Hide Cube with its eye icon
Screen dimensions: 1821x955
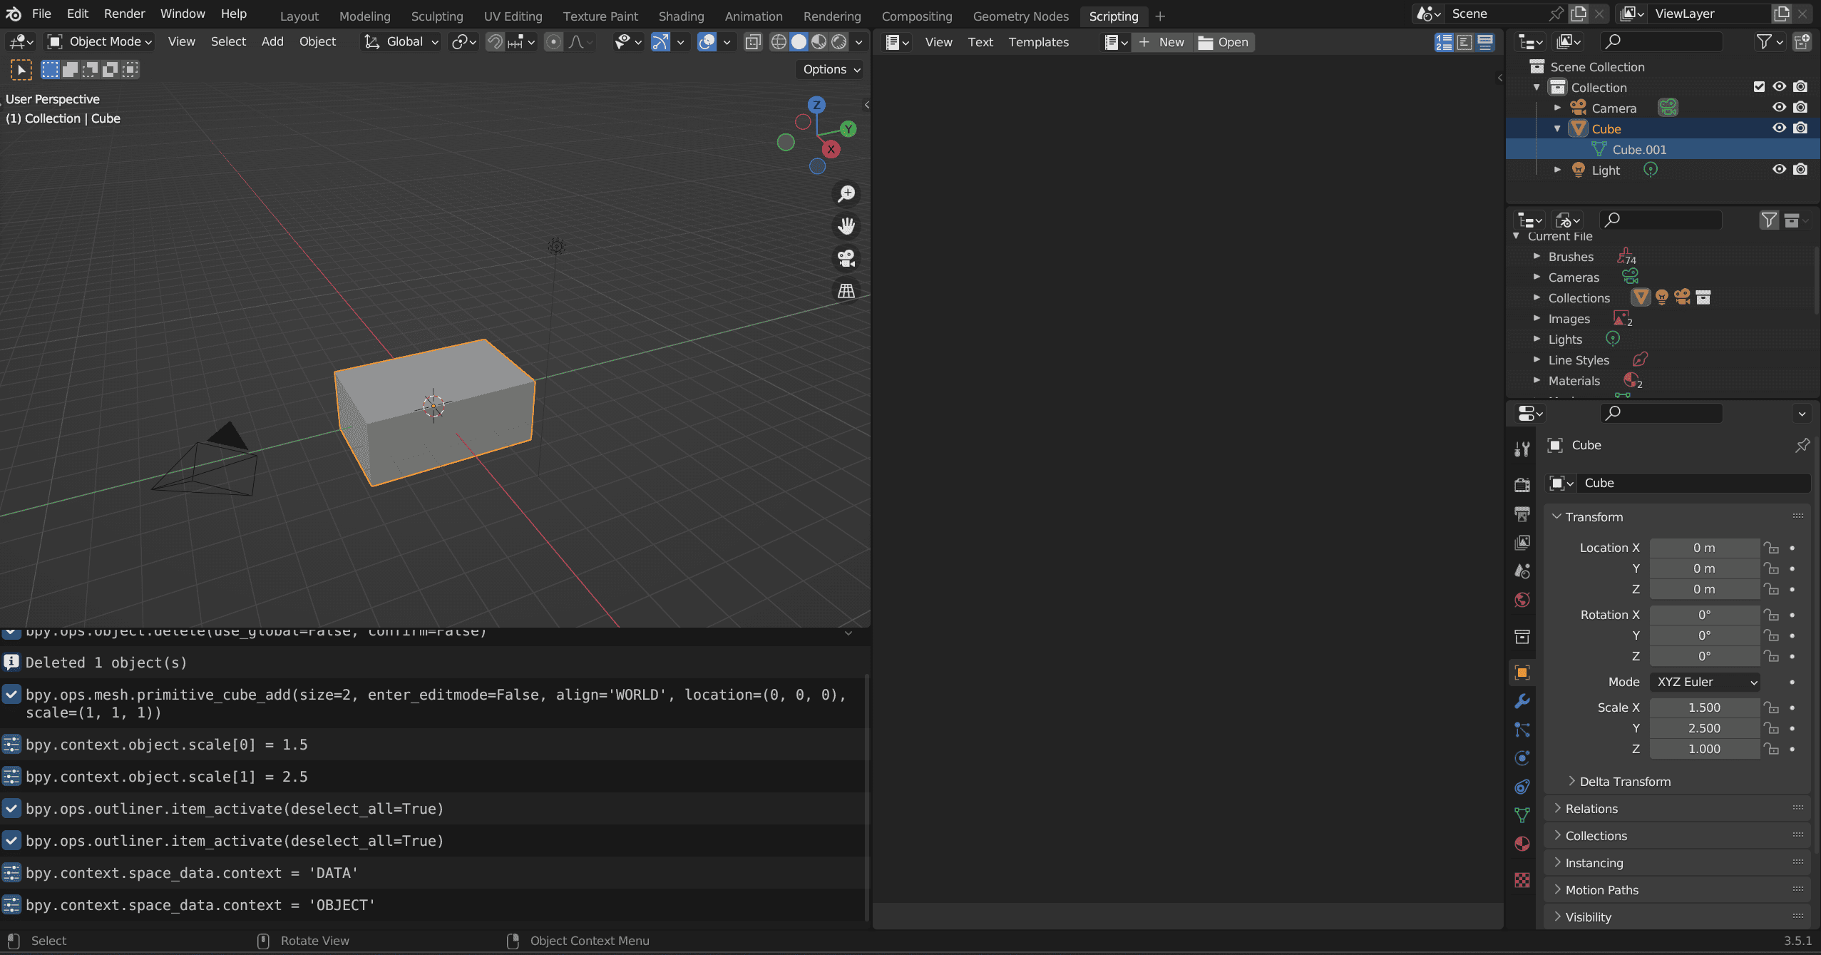click(1780, 128)
